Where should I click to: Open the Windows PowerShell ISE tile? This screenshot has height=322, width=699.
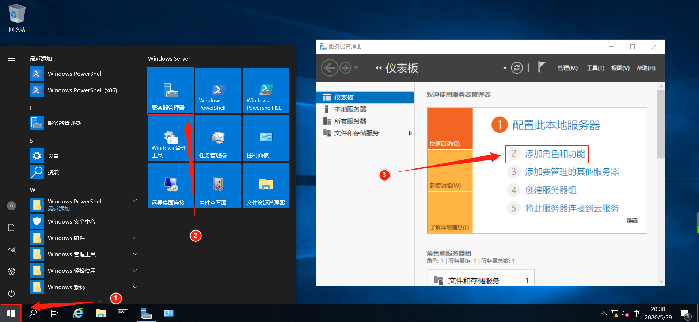(266, 90)
